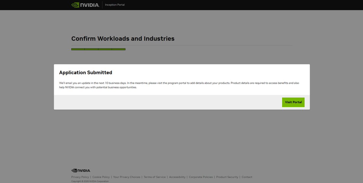This screenshot has height=183, width=363.
Task: Open the Product Security footer link
Action: pyautogui.click(x=227, y=177)
